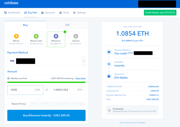180x127 pixels.
Task: Select the Daily repeat option
Action: coord(34,104)
